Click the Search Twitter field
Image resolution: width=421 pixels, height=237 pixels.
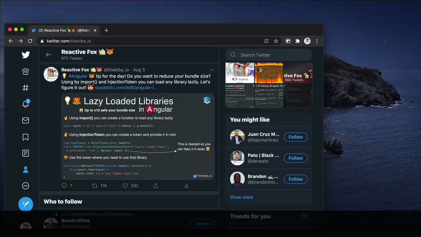(269, 55)
